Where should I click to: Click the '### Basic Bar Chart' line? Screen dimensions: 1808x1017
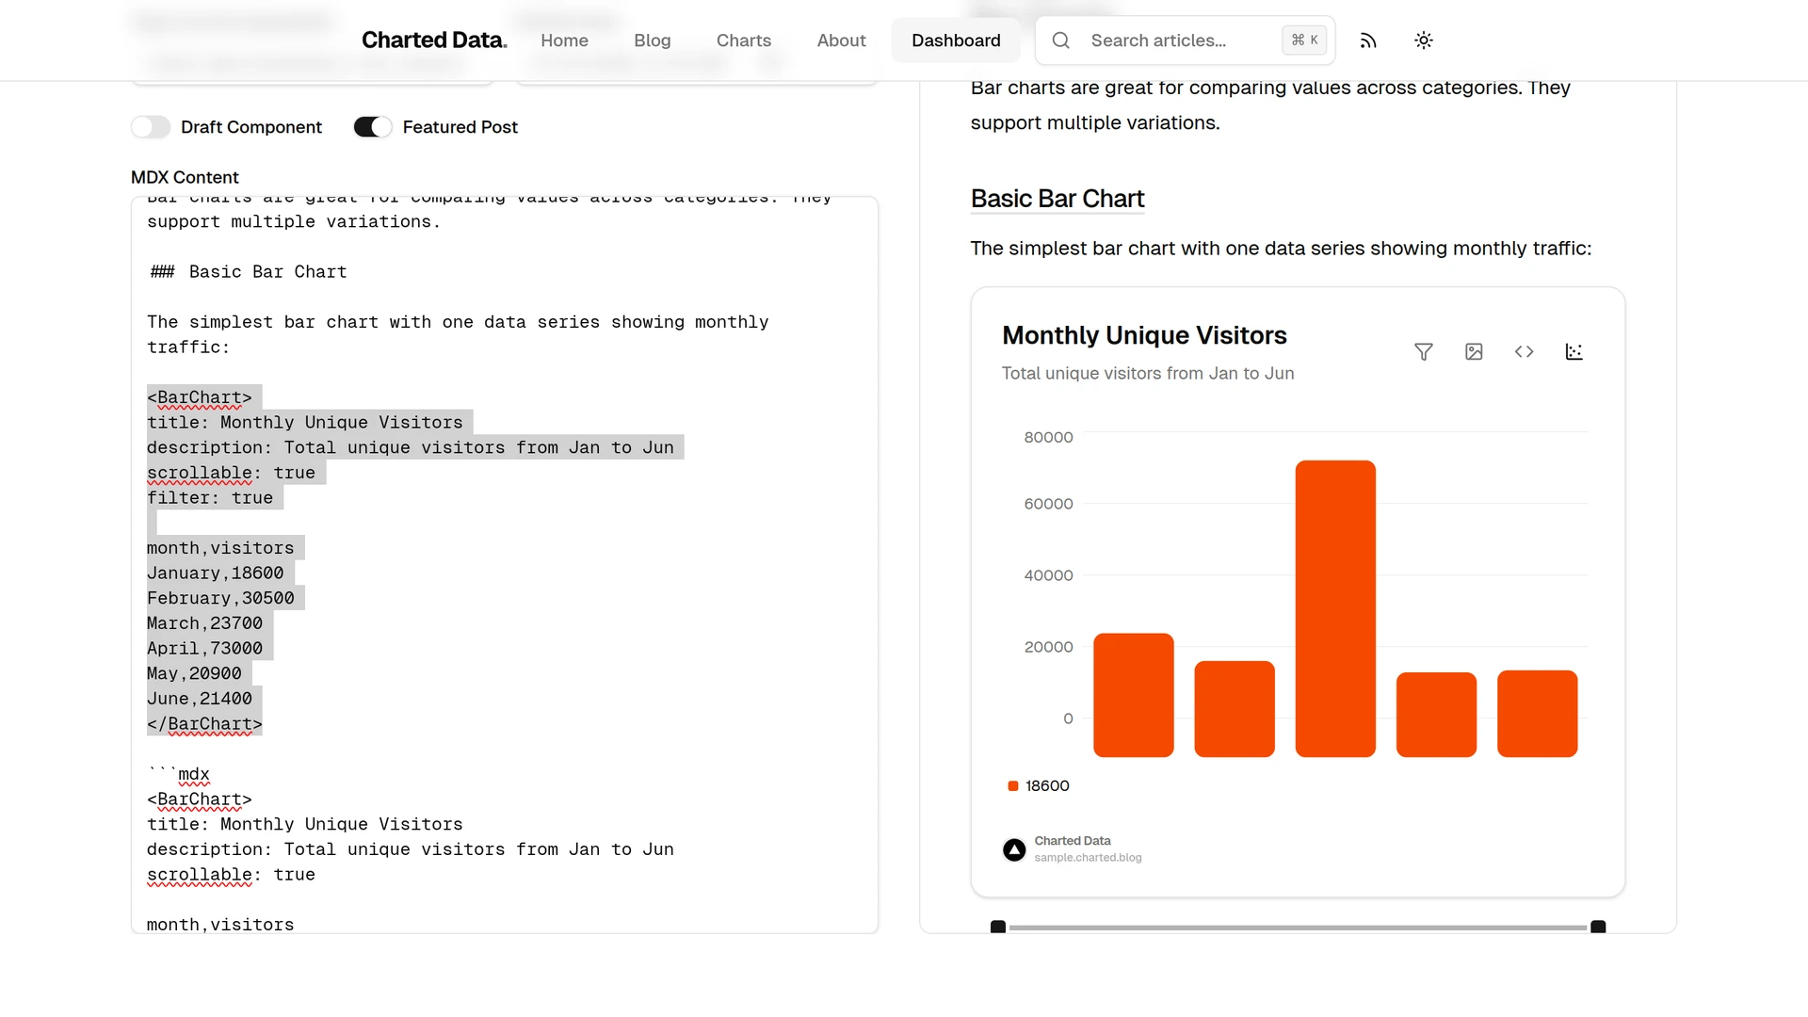[x=249, y=272]
